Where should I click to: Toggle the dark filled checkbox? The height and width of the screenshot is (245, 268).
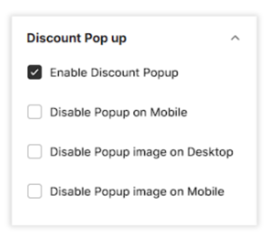tap(34, 72)
